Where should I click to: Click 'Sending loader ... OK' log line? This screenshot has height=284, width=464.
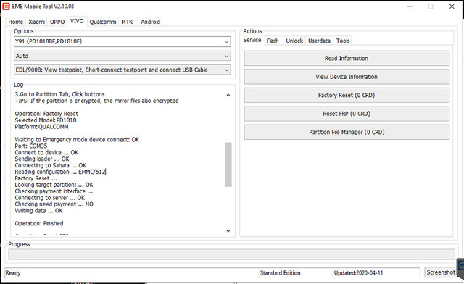[42, 159]
